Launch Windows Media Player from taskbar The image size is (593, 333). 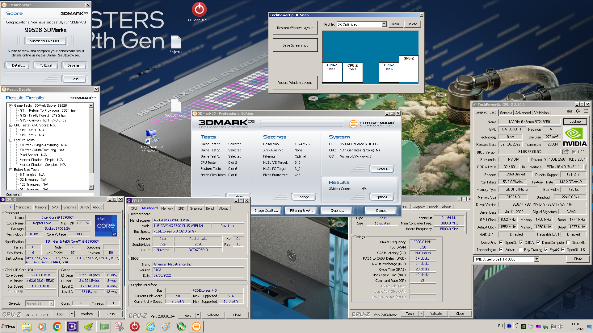(41, 327)
